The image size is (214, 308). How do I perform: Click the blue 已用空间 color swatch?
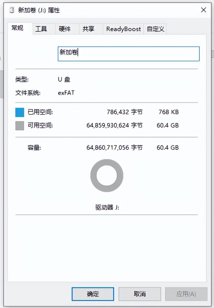point(20,112)
